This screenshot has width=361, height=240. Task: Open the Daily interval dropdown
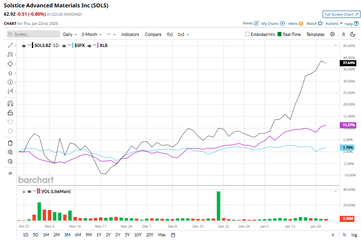click(70, 34)
